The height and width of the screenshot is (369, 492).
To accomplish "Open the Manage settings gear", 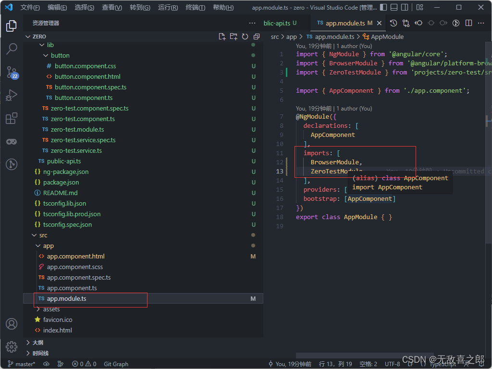I will pos(12,347).
